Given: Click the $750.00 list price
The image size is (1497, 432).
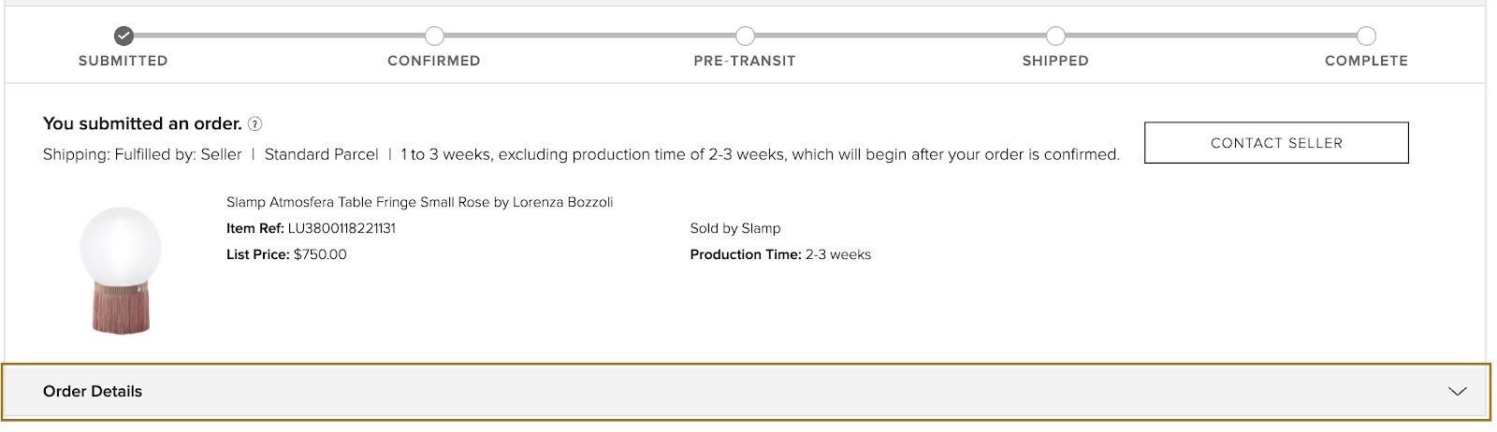Looking at the screenshot, I should (320, 254).
